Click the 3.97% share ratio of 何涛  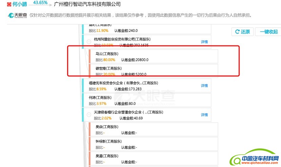(101, 104)
